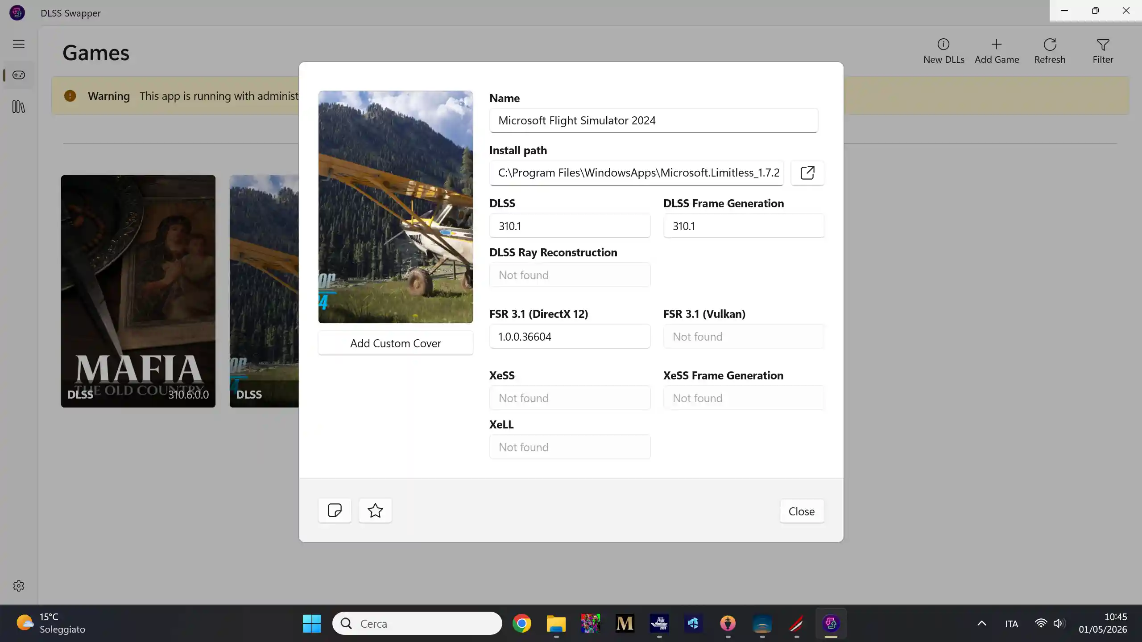
Task: Select the DLSS 310.1 version field
Action: pyautogui.click(x=570, y=226)
